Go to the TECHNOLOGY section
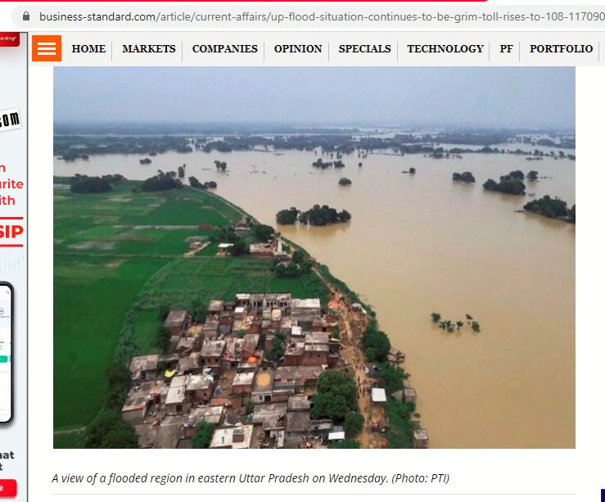The height and width of the screenshot is (502, 605). [445, 48]
